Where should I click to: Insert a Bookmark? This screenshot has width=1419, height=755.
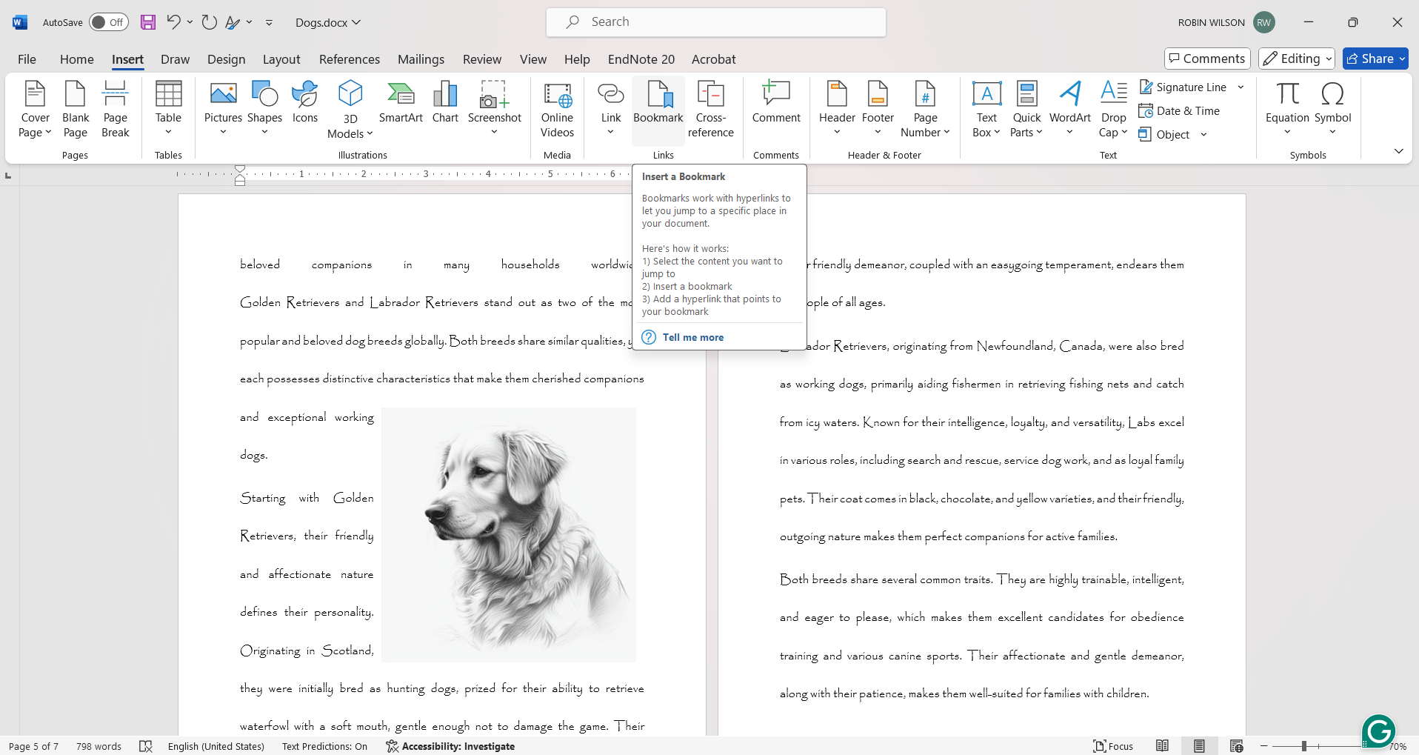pos(657,107)
